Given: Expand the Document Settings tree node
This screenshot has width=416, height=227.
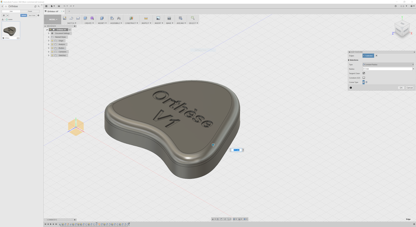Looking at the screenshot, I should click(49, 33).
